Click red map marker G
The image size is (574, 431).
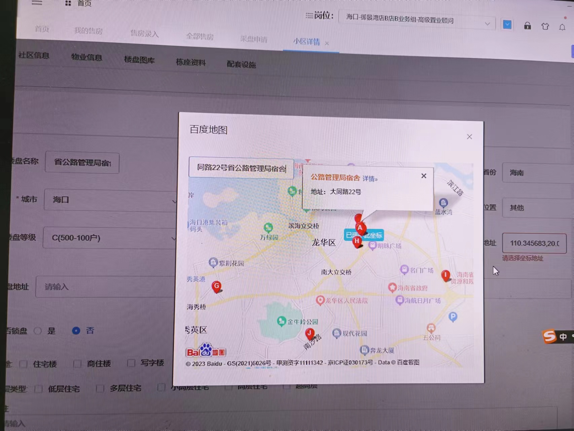coord(217,287)
